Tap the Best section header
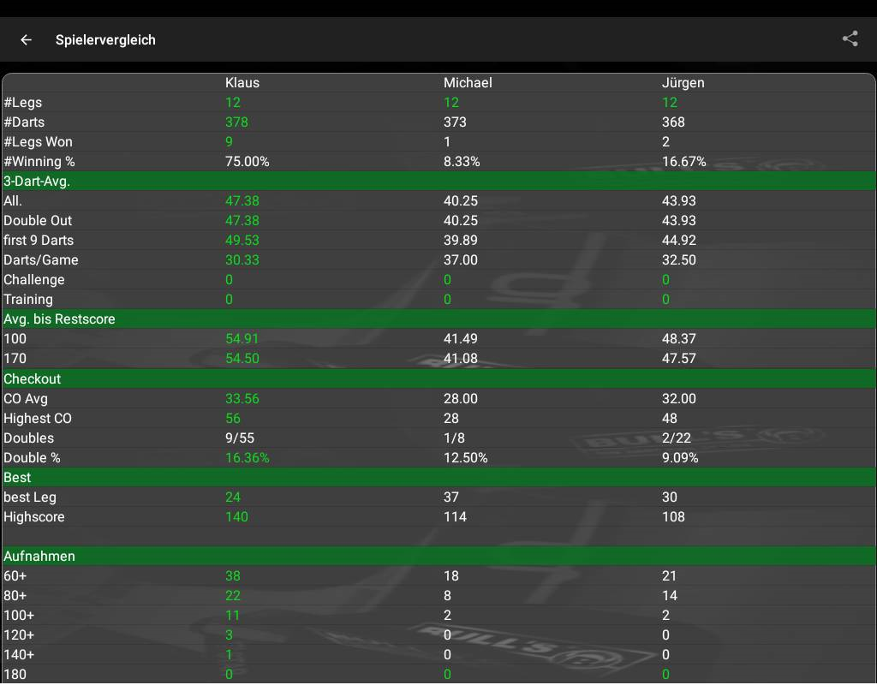Viewport: 877px width, 685px height. (17, 477)
